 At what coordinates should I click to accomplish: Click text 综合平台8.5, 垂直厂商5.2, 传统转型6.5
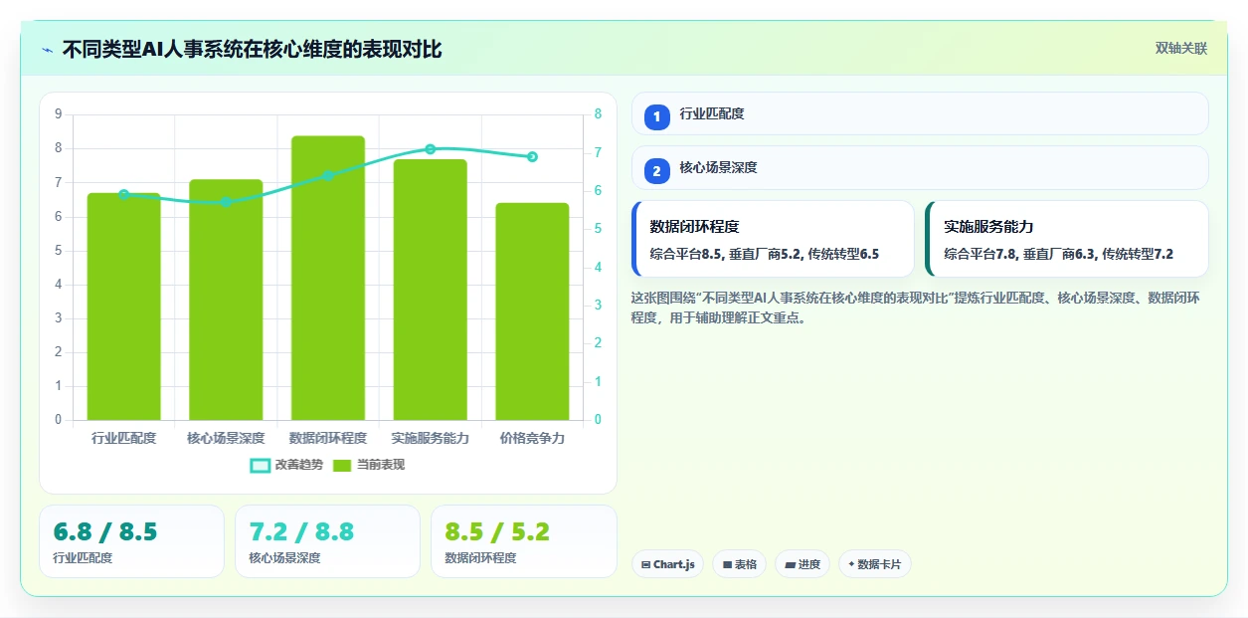tap(764, 254)
